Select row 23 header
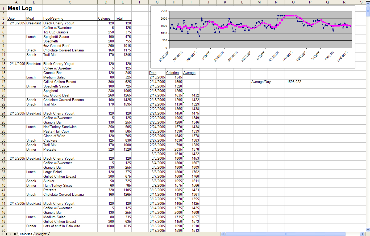Screen dimensions: 370x236 tap(3, 109)
